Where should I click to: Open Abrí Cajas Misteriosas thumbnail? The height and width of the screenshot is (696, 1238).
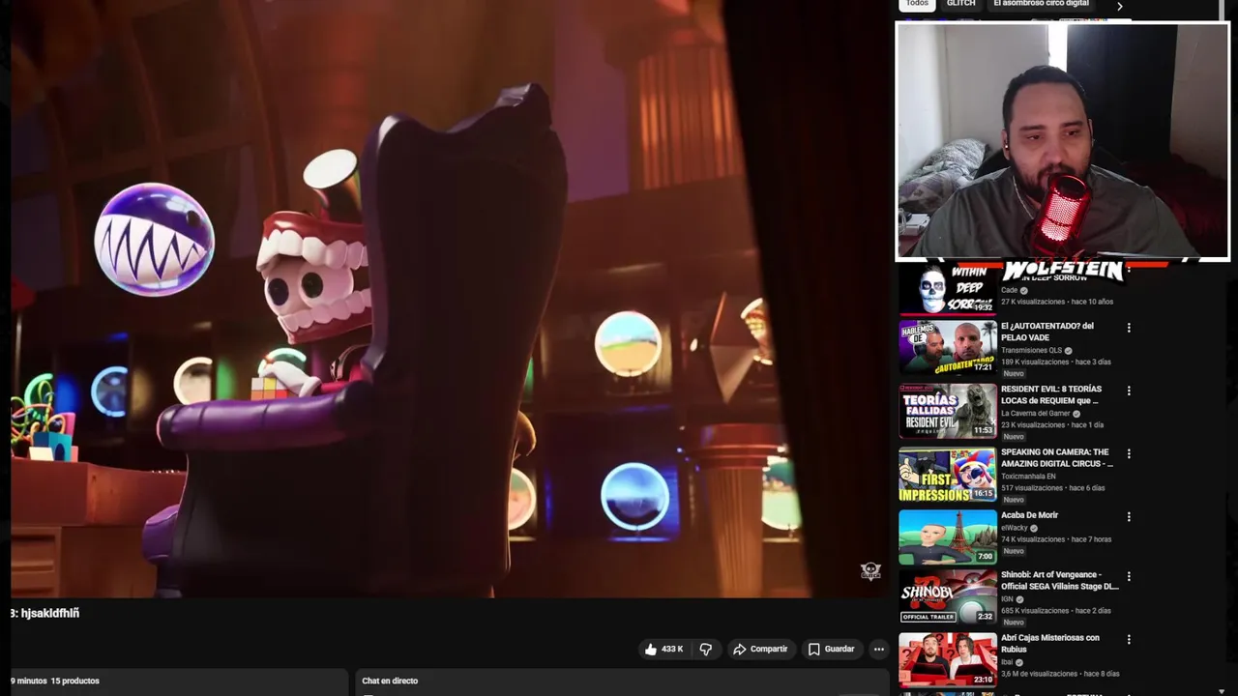pyautogui.click(x=948, y=658)
